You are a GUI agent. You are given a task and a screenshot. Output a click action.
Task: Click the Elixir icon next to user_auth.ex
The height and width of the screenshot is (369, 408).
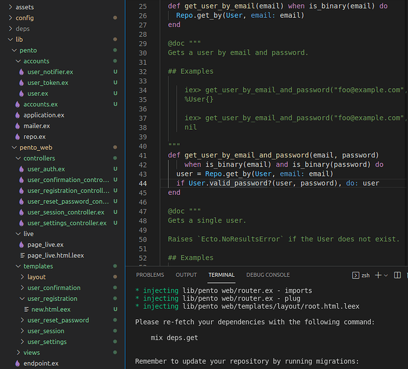coord(22,169)
